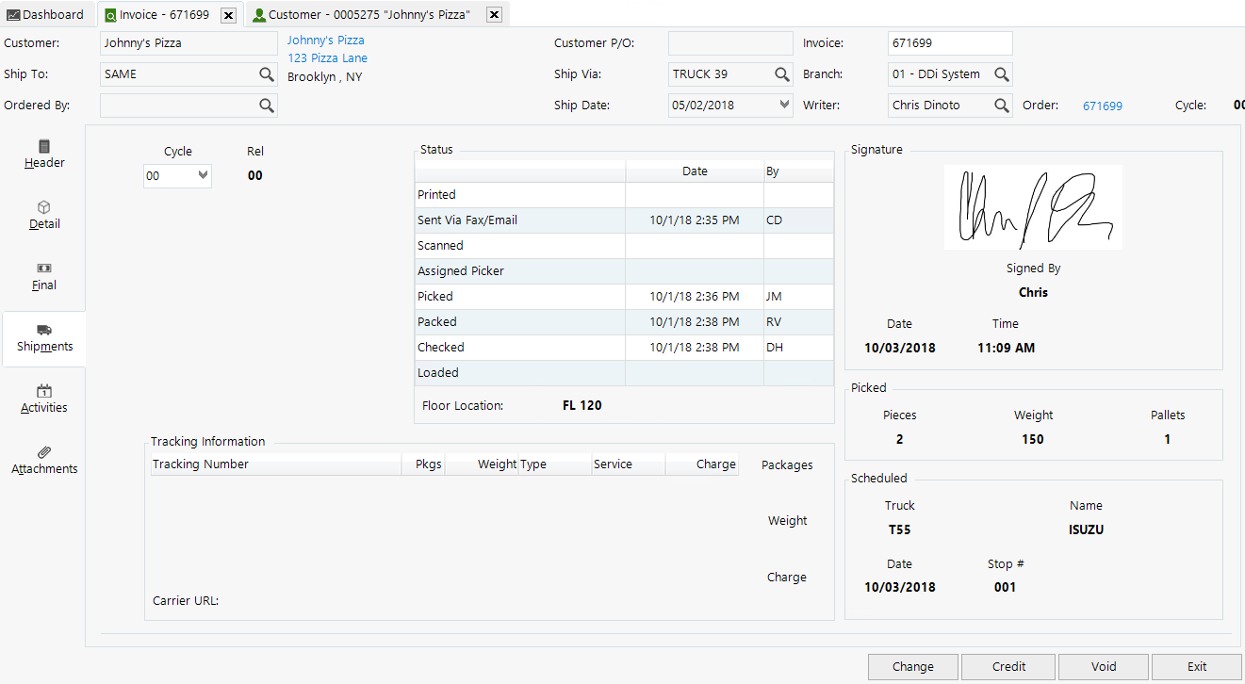Switch to the Dashboard tab
This screenshot has height=684, width=1245.
(46, 15)
